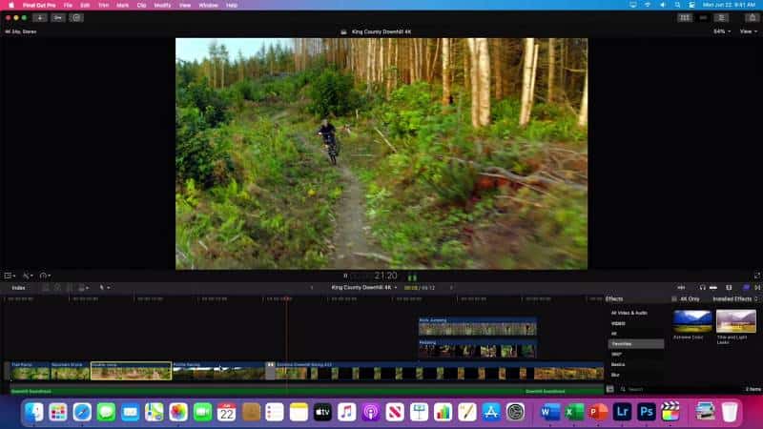Image resolution: width=763 pixels, height=429 pixels.
Task: Open the Select tool dropdown in timeline
Action: 104,288
